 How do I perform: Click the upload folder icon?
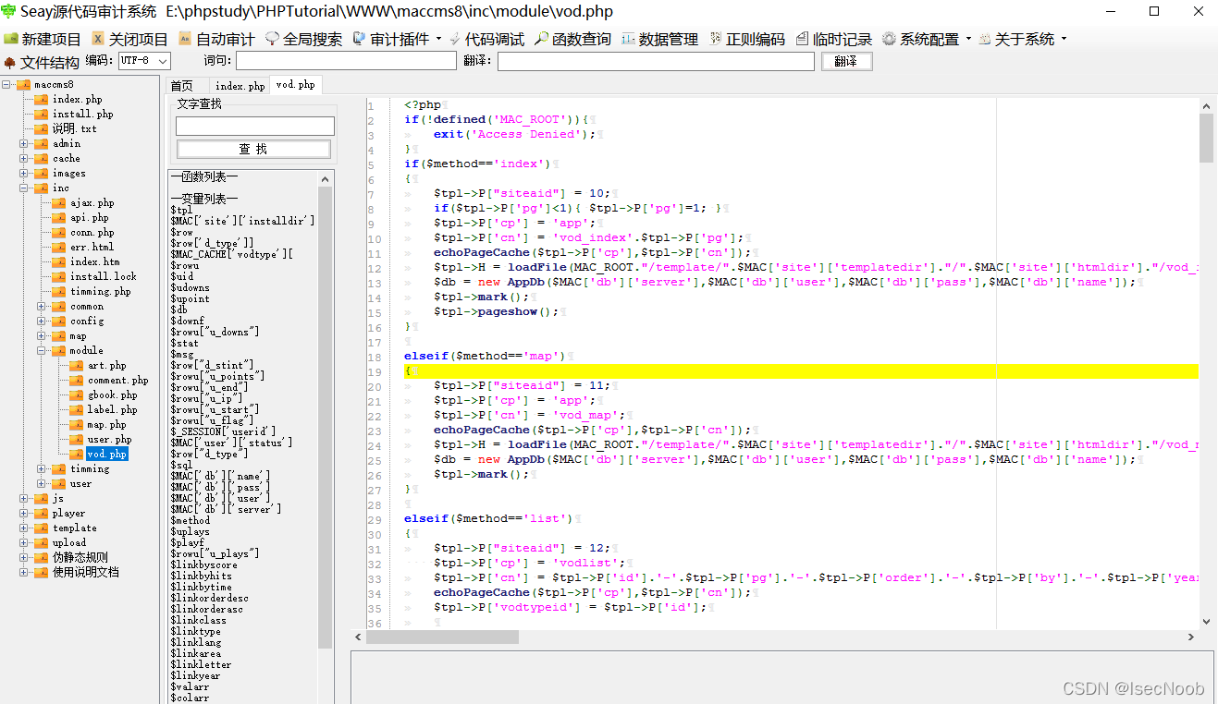click(42, 542)
